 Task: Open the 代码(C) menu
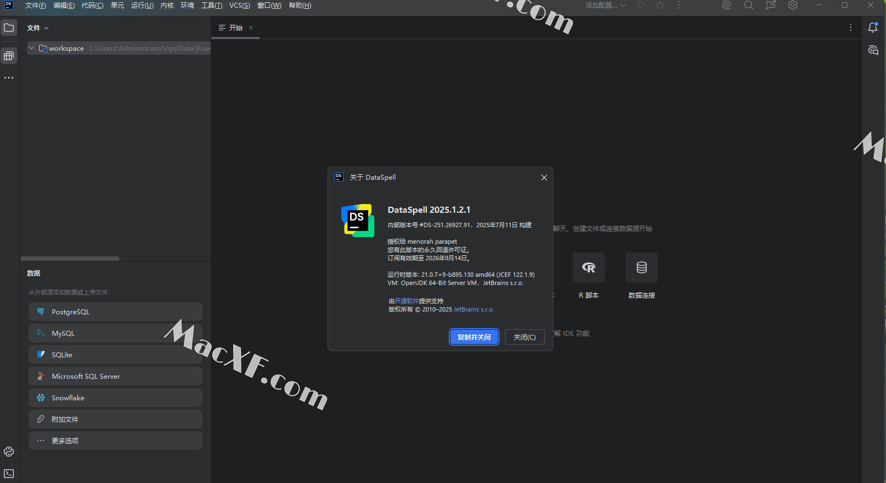[x=92, y=6]
